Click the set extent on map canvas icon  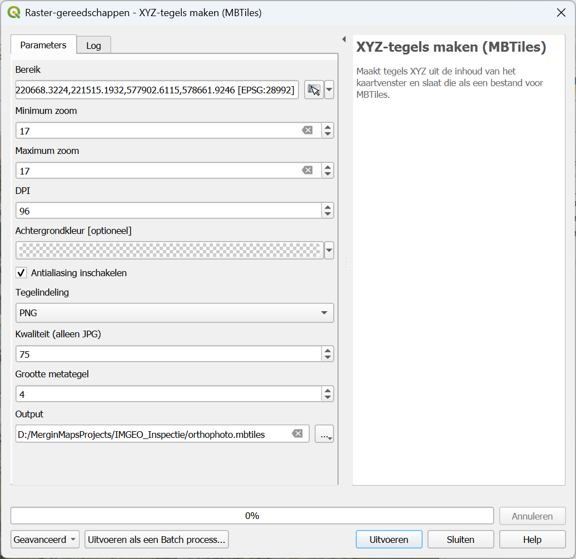[x=314, y=90]
